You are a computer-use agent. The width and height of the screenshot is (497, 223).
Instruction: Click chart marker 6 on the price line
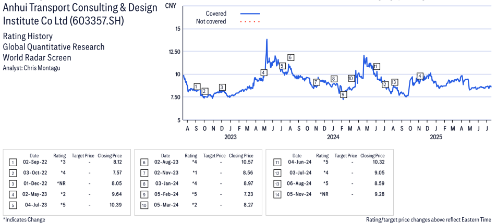tap(290, 57)
